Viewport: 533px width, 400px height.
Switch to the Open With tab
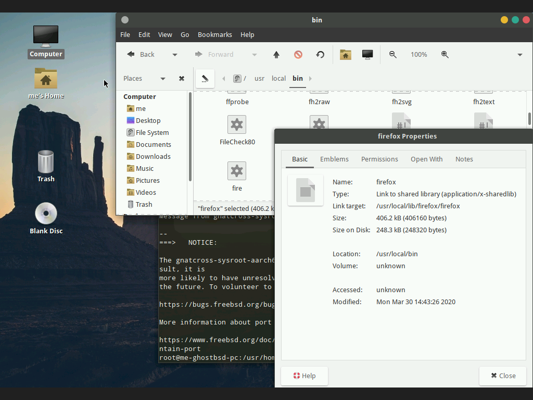[x=427, y=159]
